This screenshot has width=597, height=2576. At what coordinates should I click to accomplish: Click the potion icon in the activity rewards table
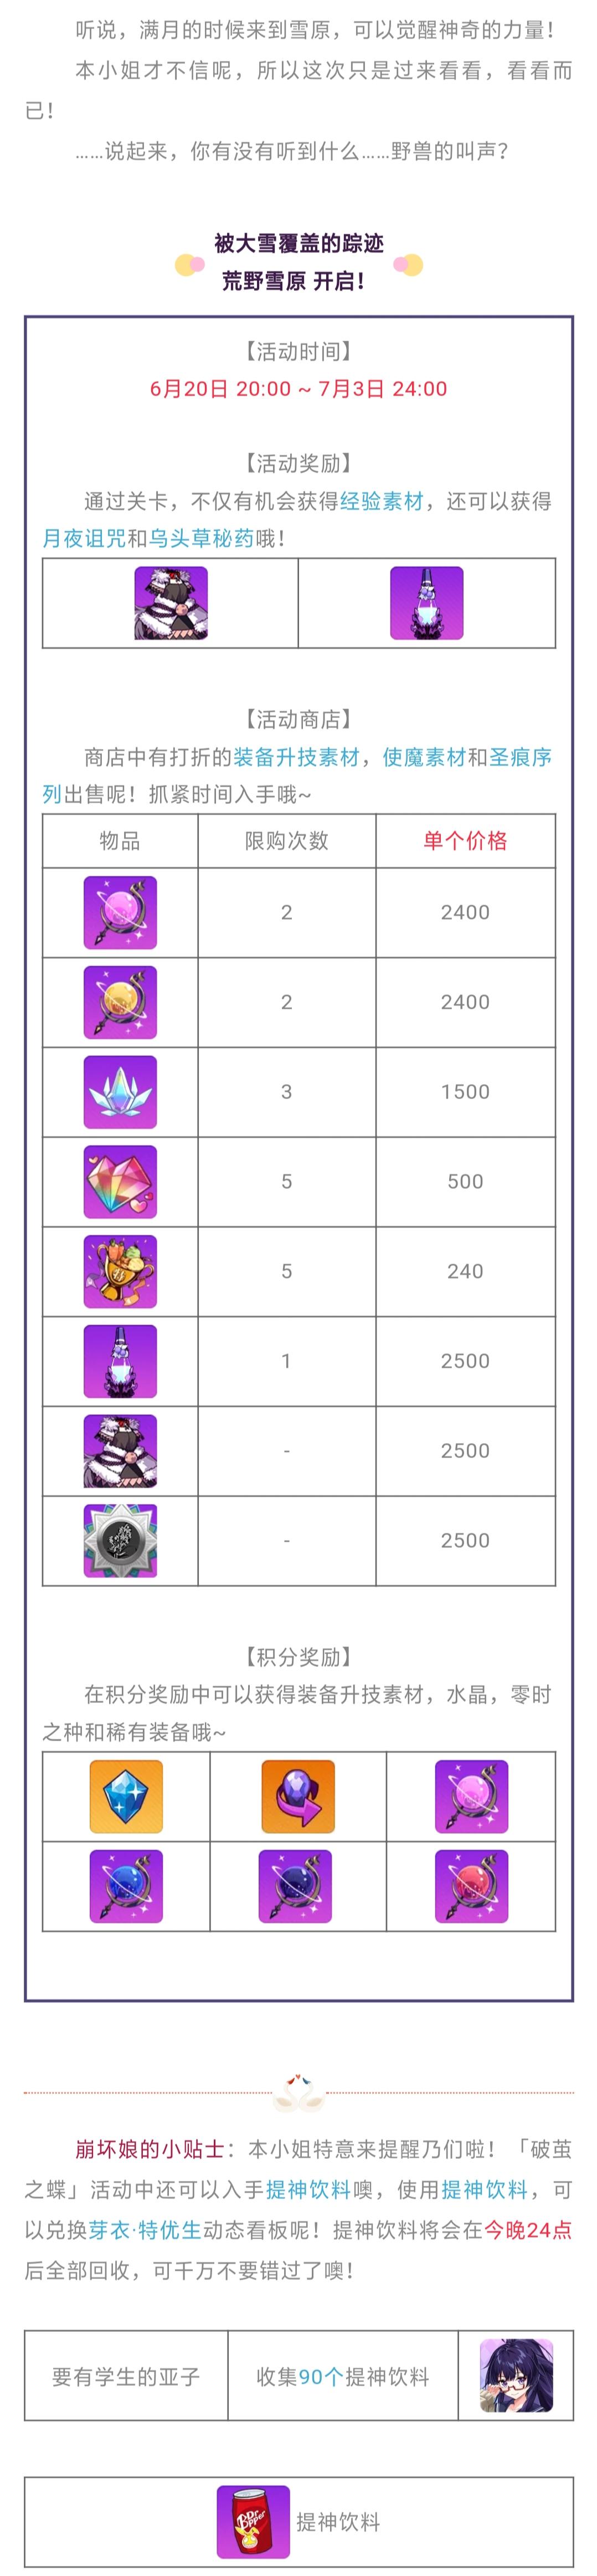[426, 603]
